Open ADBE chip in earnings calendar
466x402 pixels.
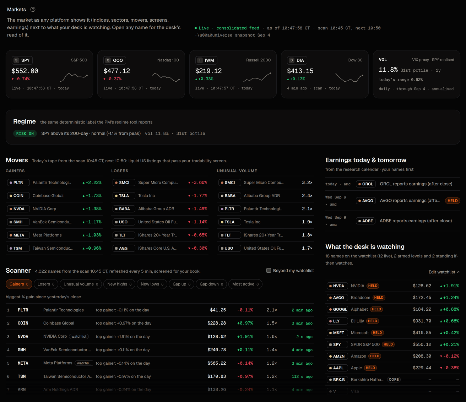[366, 221]
